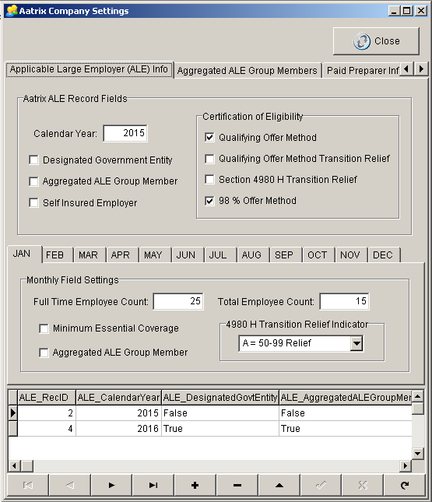The image size is (432, 502).
Task: Select the OCT month tab
Action: 318,255
